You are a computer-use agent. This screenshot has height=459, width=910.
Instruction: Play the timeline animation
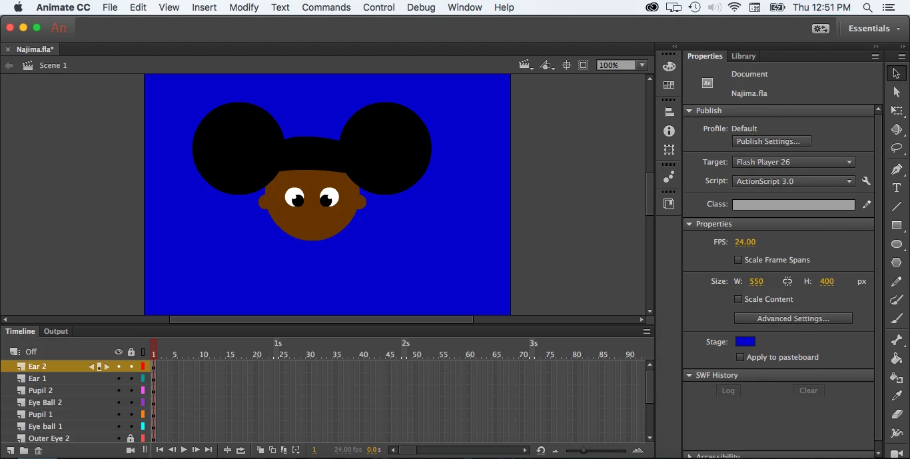tap(184, 450)
